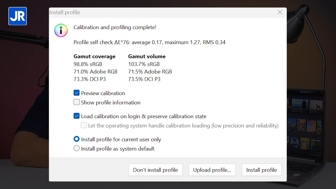This screenshot has height=189, width=336.
Task: Enable operating system handle calibration loading
Action: pyautogui.click(x=83, y=125)
